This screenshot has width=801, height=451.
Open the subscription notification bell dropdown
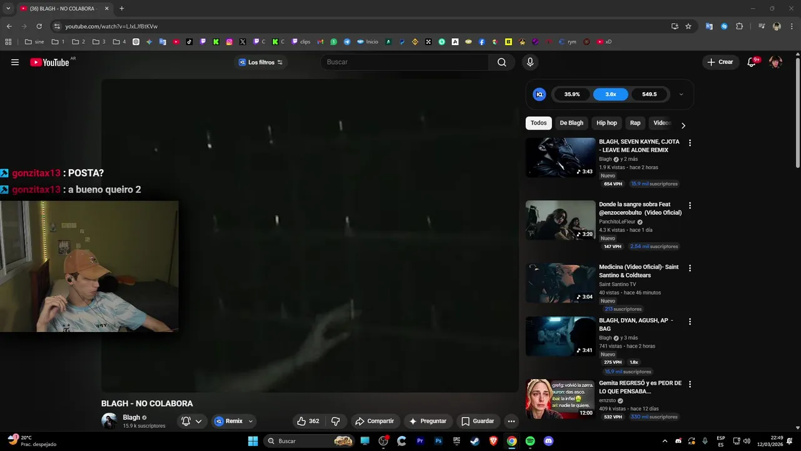(x=191, y=421)
